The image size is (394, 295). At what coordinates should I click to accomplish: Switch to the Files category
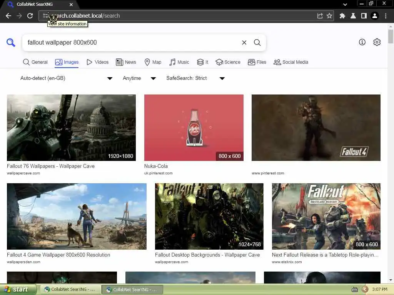[x=257, y=62]
